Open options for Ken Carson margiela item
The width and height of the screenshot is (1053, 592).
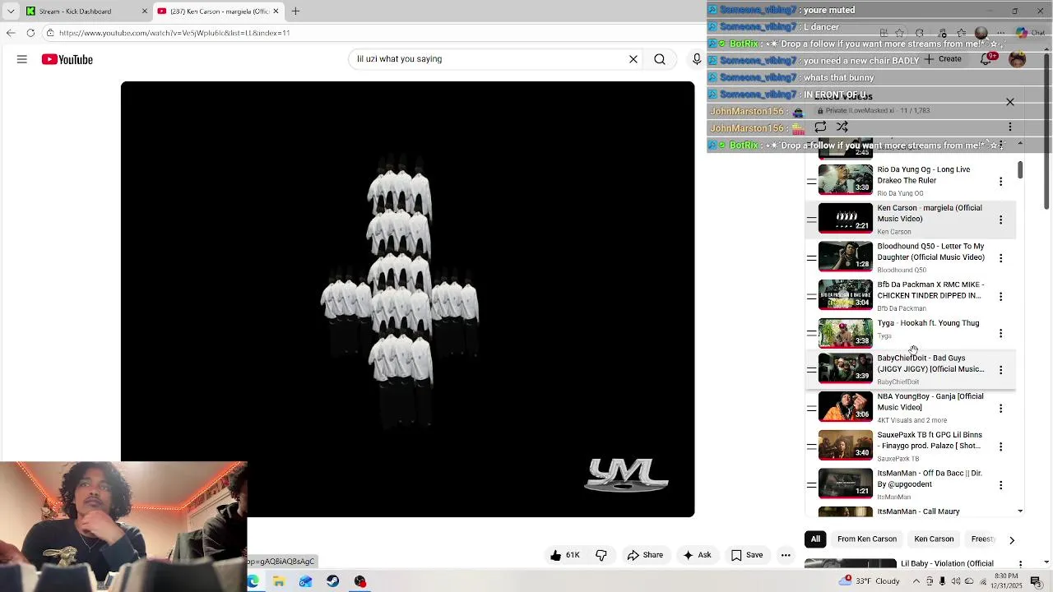click(1001, 220)
